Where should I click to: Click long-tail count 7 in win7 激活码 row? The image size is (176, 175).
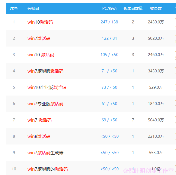click(133, 120)
